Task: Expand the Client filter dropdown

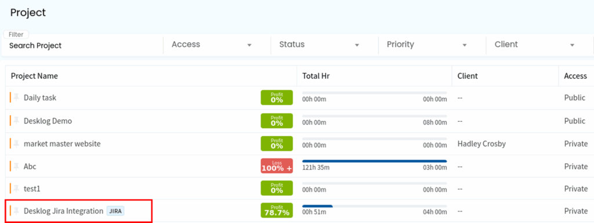Action: [x=535, y=45]
